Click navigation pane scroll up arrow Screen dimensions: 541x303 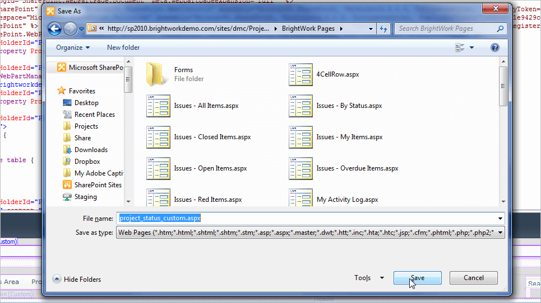(x=128, y=62)
